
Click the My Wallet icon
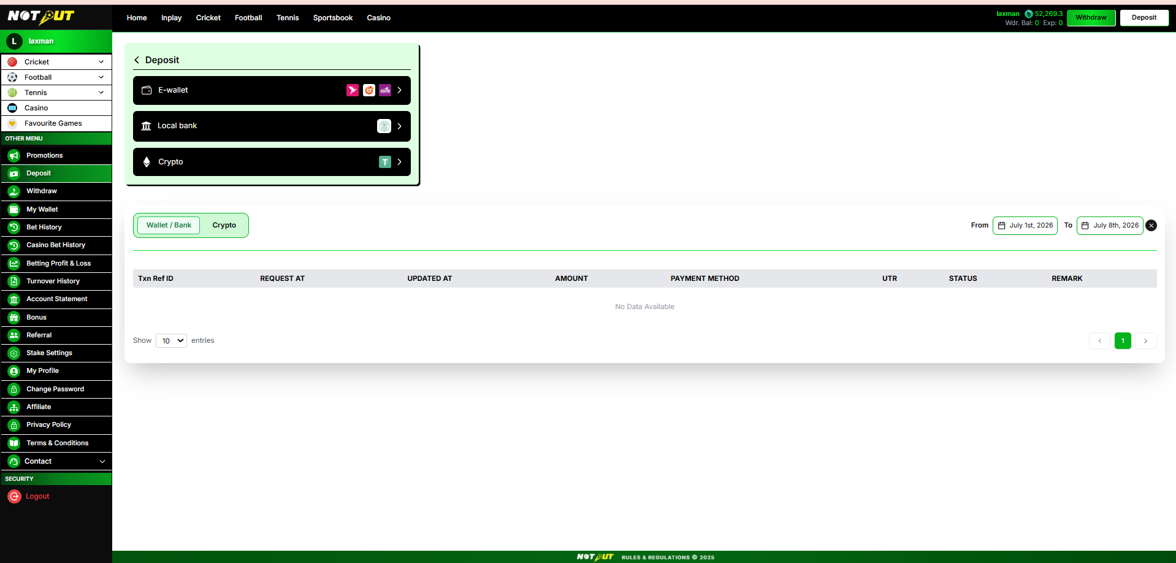[14, 210]
